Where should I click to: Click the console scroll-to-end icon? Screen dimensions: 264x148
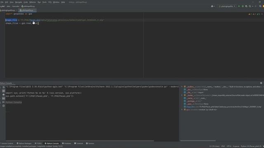pyautogui.click(x=4, y=91)
